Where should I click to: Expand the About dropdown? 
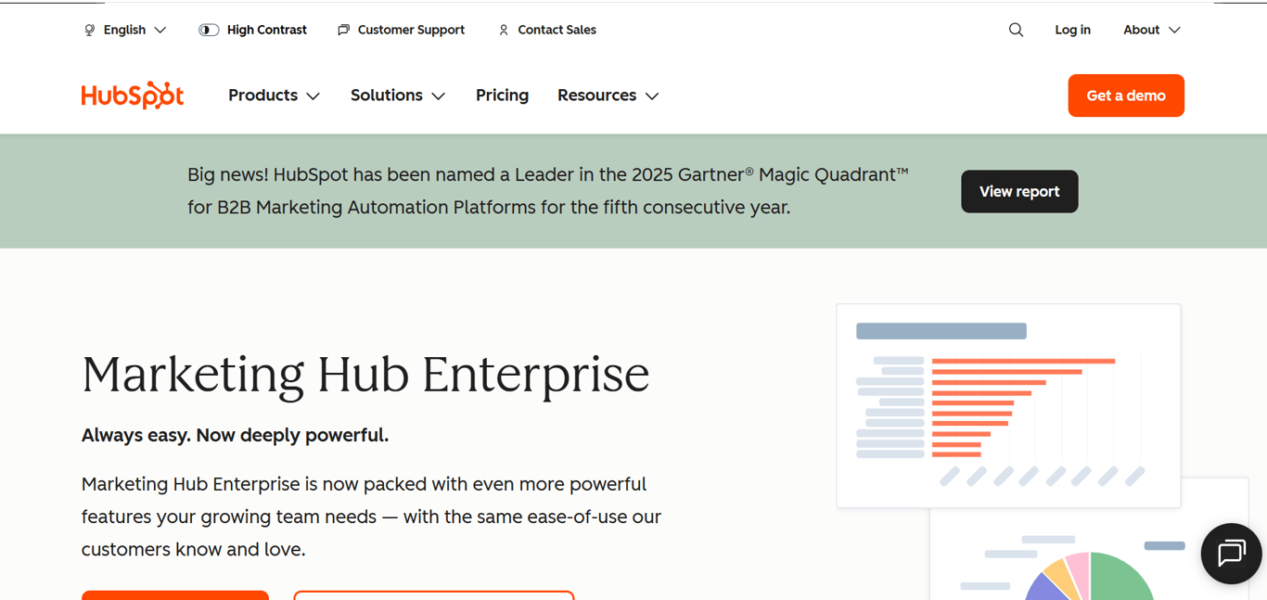point(1152,30)
